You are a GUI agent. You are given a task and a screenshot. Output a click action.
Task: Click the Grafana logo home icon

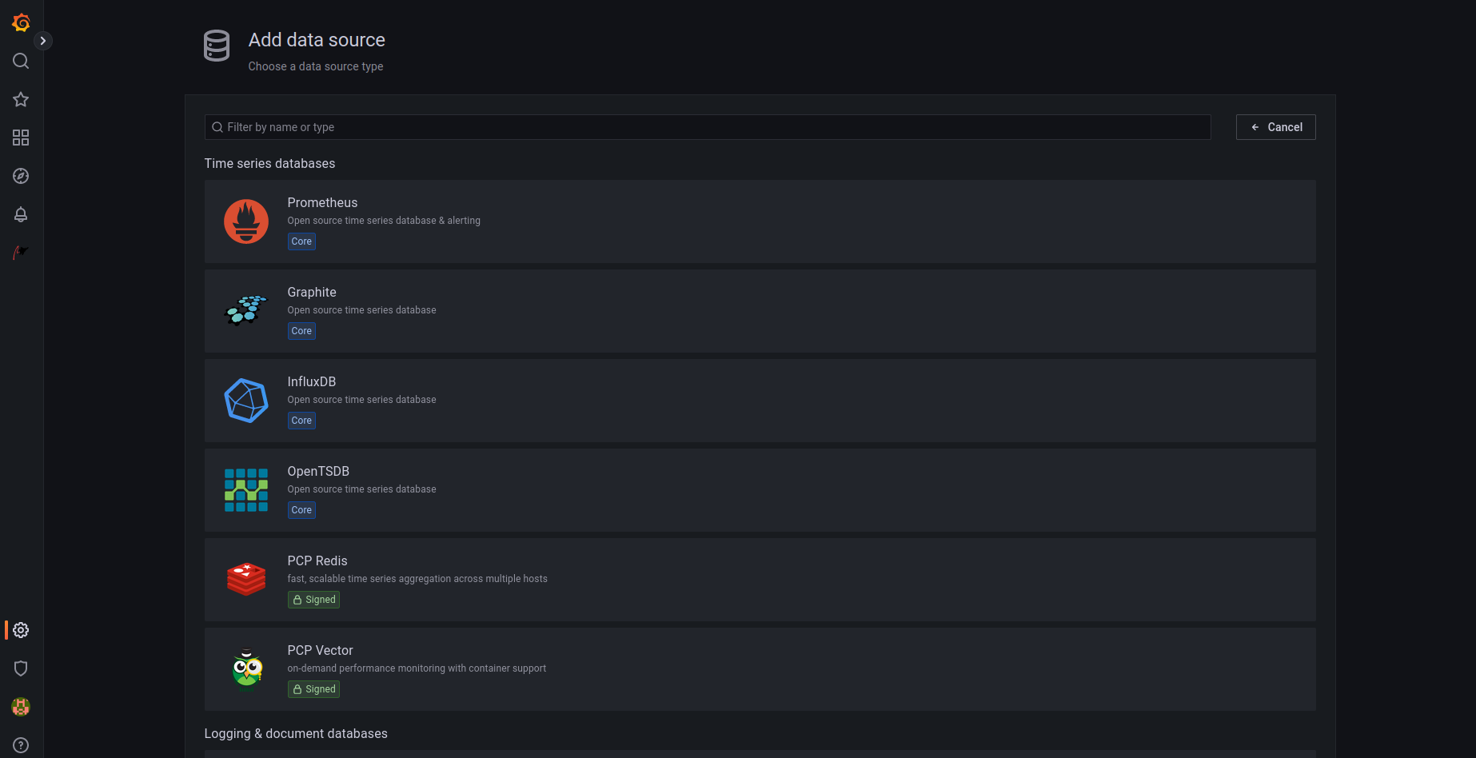pyautogui.click(x=21, y=23)
